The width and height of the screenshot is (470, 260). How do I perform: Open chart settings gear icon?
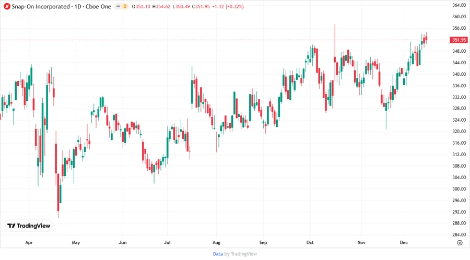(x=460, y=243)
